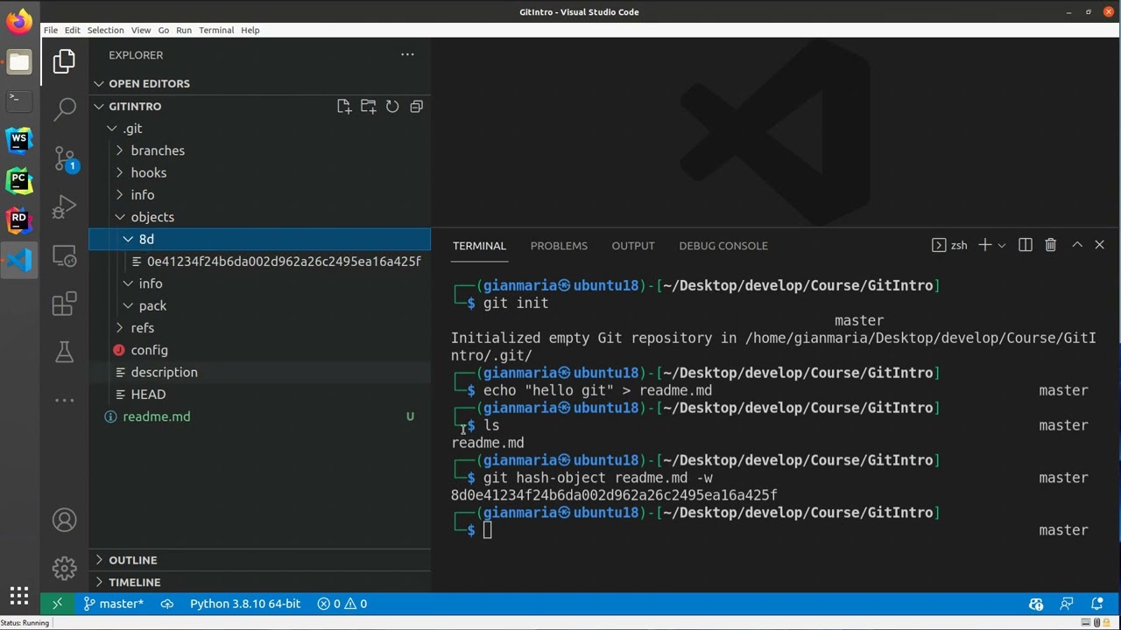Switch to the Debug Console tab

[723, 246]
